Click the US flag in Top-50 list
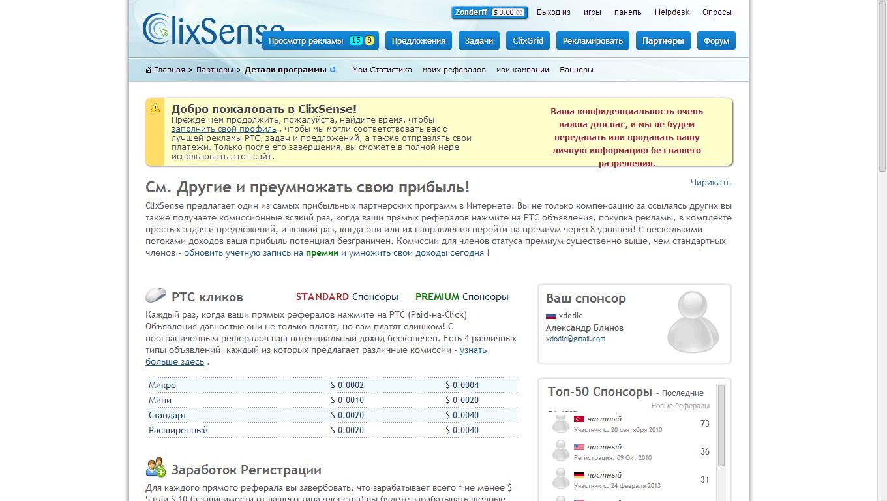 (579, 447)
